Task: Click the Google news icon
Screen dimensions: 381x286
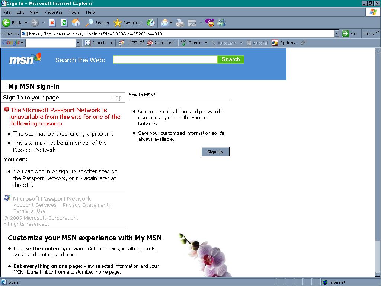Action: click(121, 43)
